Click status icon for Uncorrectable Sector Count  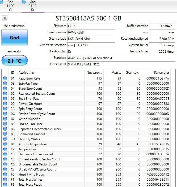(5, 164)
